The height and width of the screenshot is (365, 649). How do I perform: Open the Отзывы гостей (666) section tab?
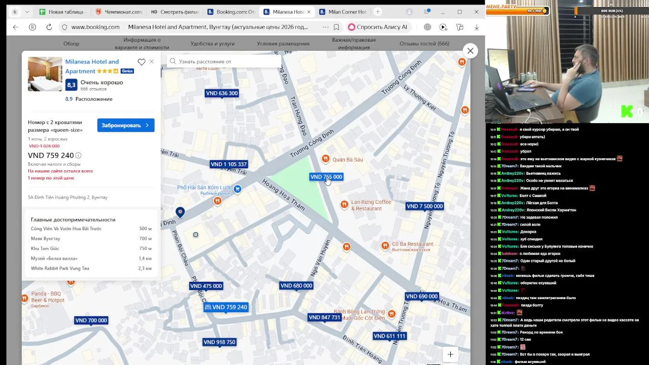[x=424, y=44]
